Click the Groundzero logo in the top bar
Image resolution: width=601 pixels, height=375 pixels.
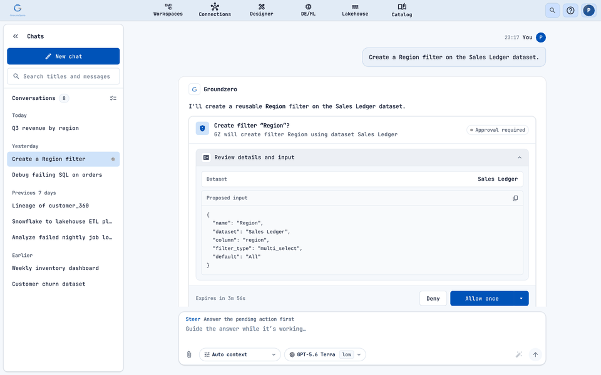[x=18, y=10]
